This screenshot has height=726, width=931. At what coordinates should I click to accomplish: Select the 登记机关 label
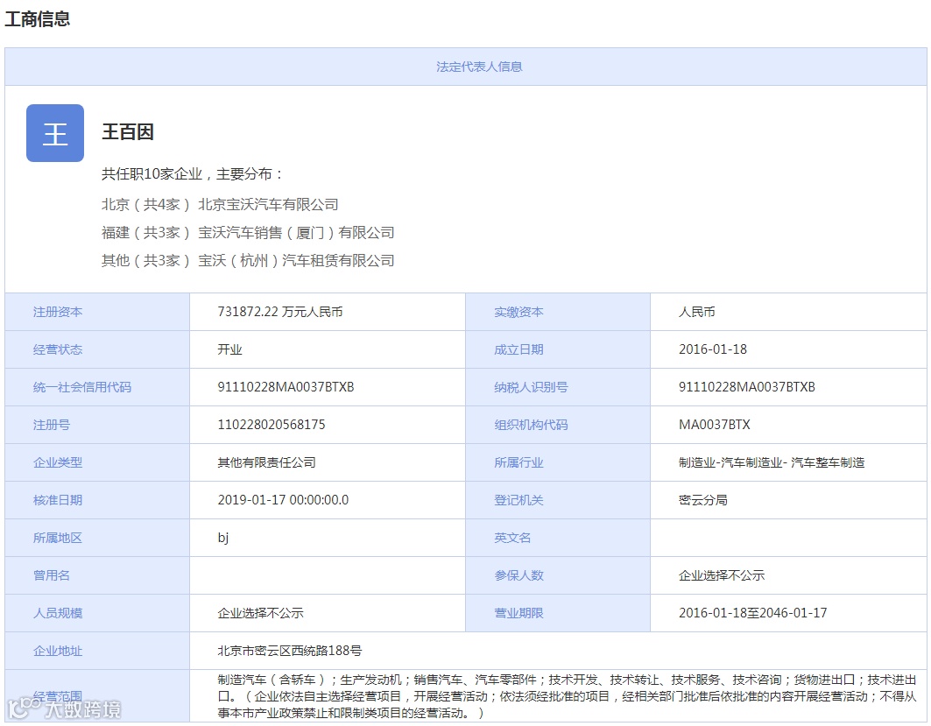[x=519, y=500]
